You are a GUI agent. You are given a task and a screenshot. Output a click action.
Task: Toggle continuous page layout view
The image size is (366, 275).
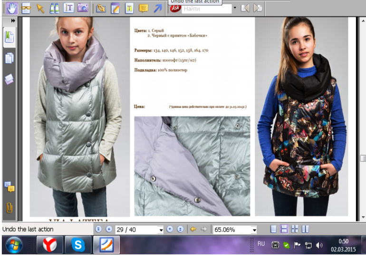click(284, 229)
